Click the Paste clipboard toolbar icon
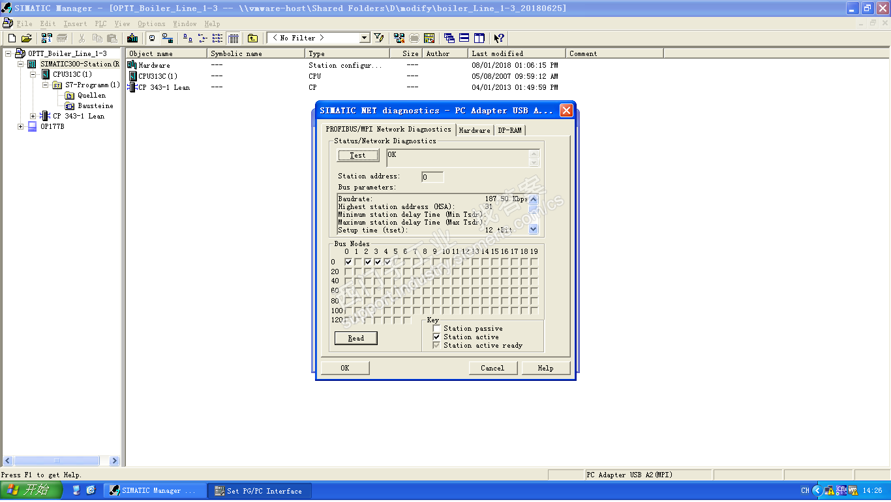The width and height of the screenshot is (891, 502). tap(112, 38)
